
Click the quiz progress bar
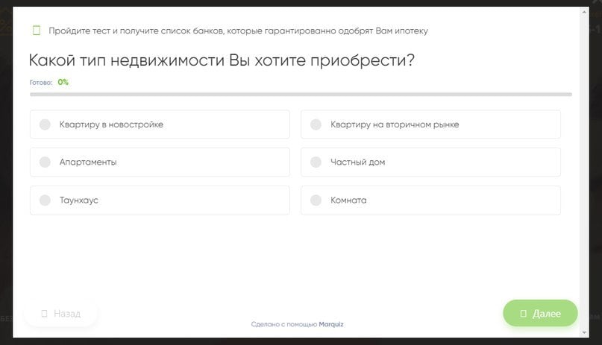pos(301,95)
